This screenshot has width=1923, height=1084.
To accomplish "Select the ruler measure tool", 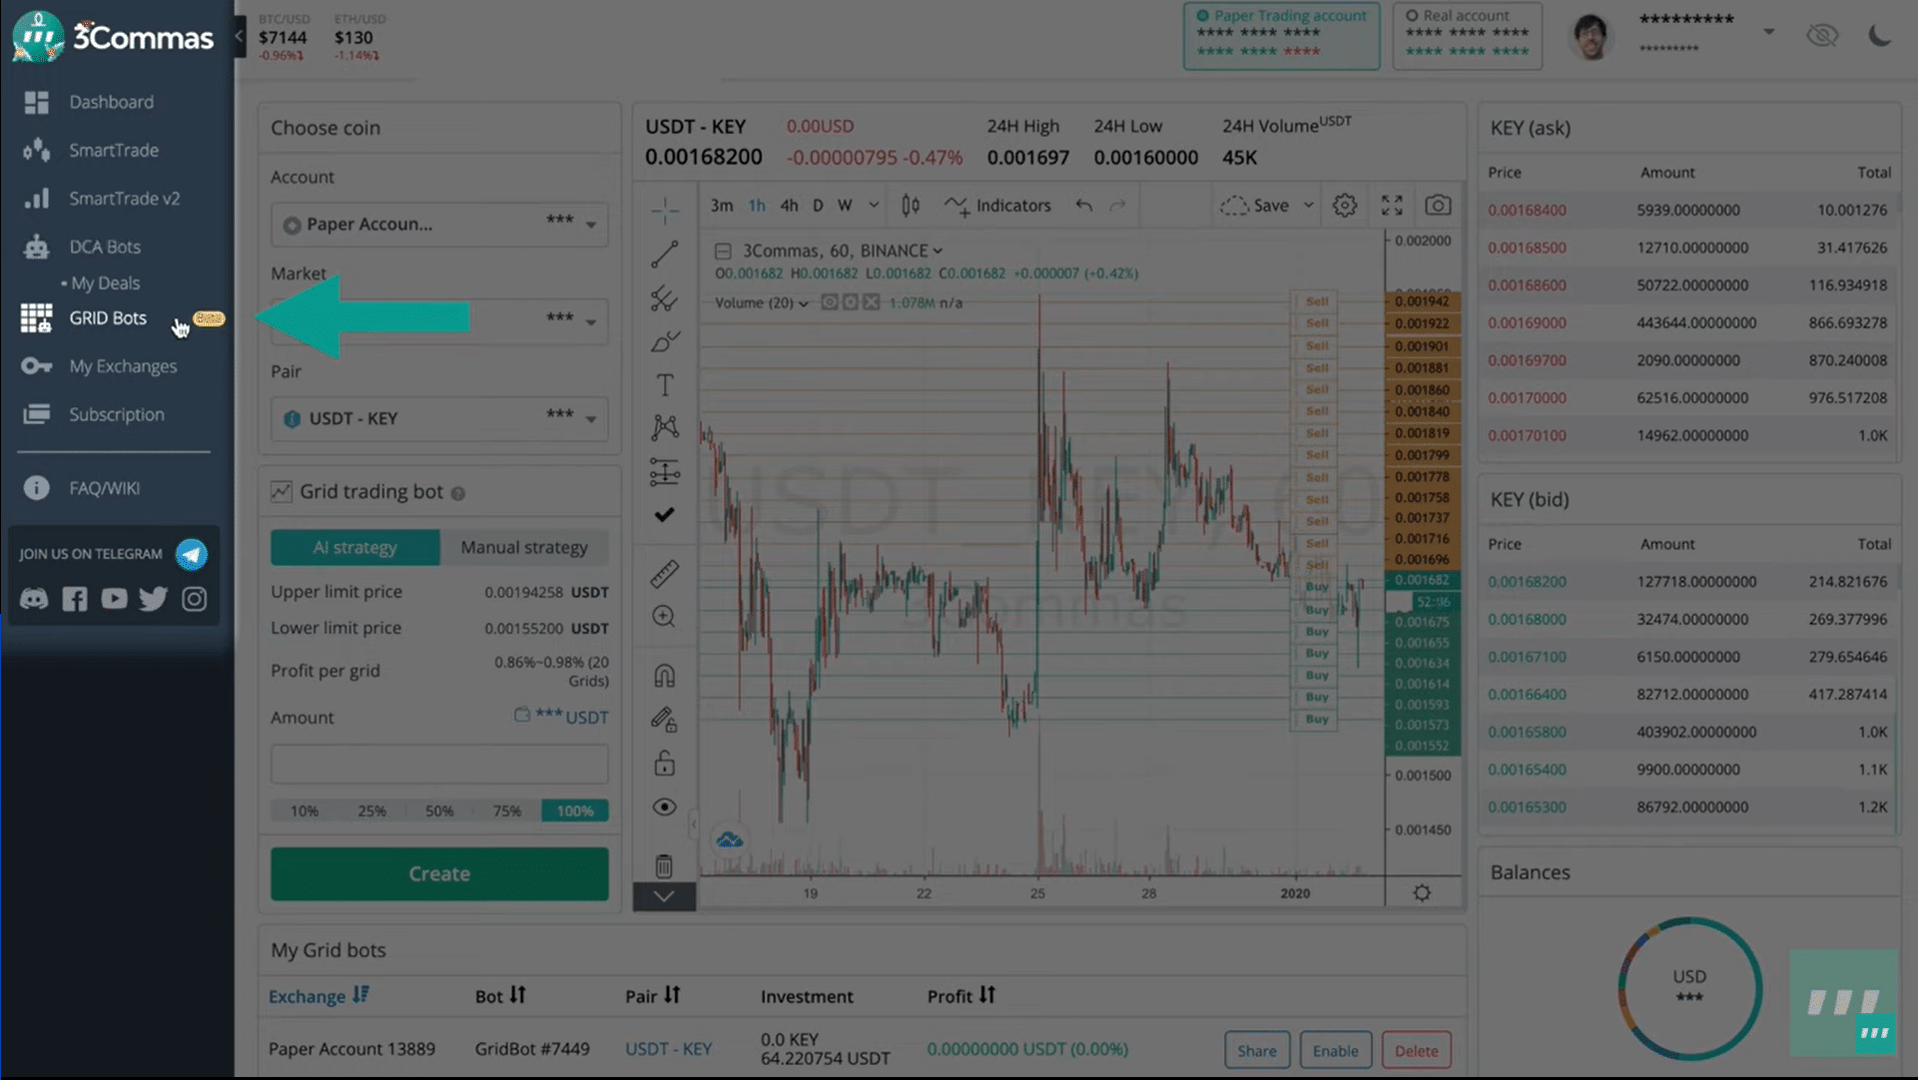I will coord(665,575).
